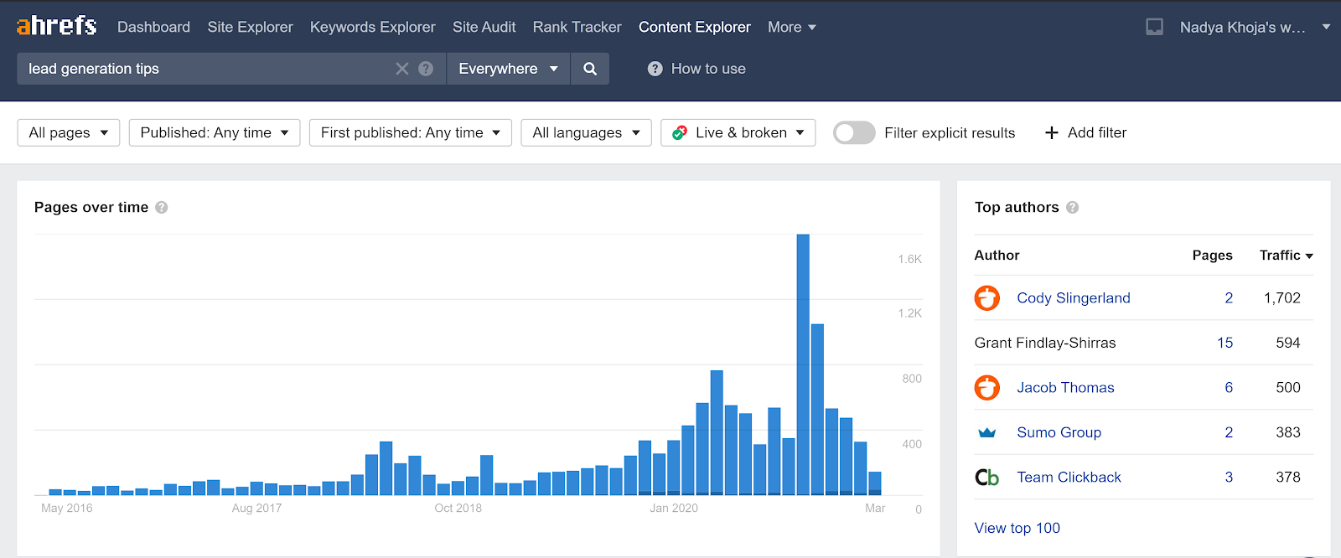Open search syntax help question icon

[x=426, y=69]
